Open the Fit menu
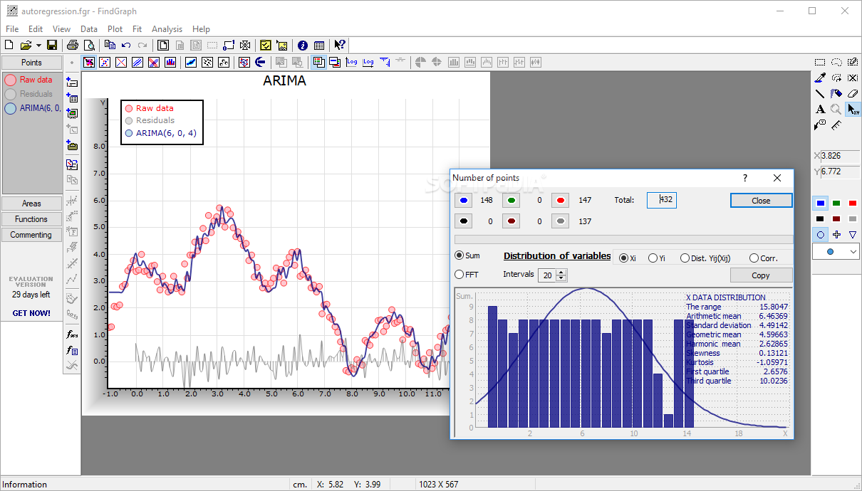This screenshot has width=862, height=491. pos(137,29)
